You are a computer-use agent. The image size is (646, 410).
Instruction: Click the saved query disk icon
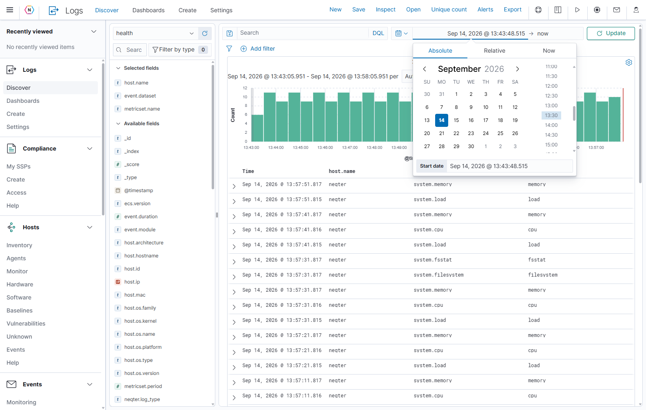pyautogui.click(x=230, y=33)
